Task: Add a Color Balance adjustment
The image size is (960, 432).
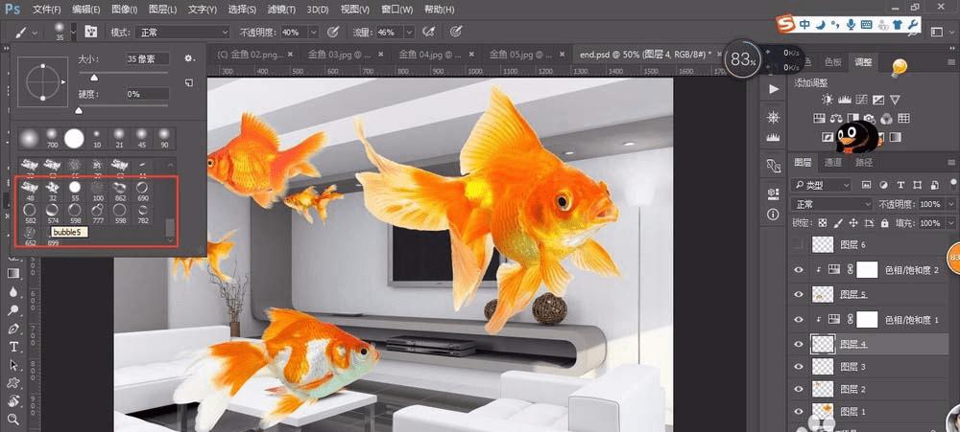Action: click(836, 118)
